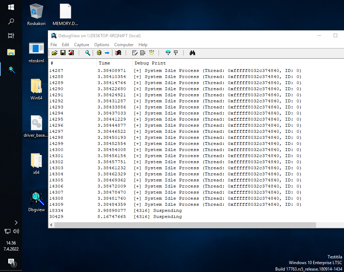
Task: Click the # column header
Action: [x=72, y=63]
